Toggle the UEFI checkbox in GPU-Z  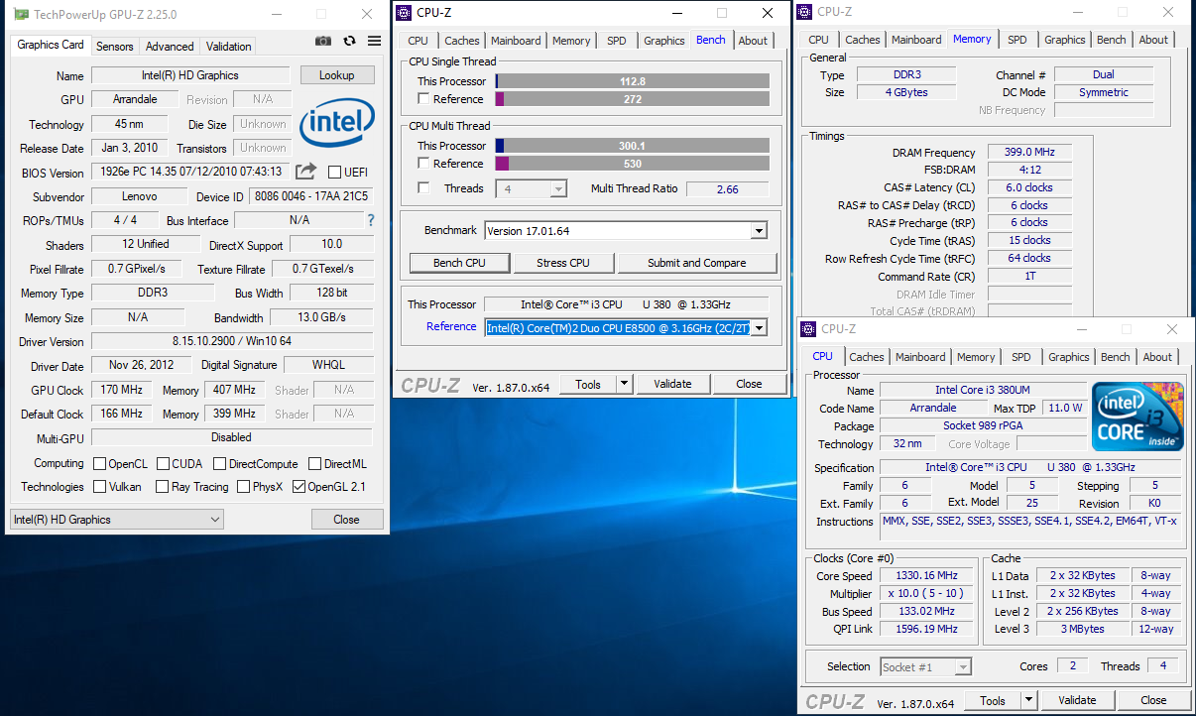[334, 172]
